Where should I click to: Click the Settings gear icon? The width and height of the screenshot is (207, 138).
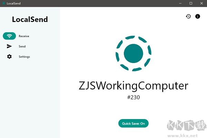(9, 56)
